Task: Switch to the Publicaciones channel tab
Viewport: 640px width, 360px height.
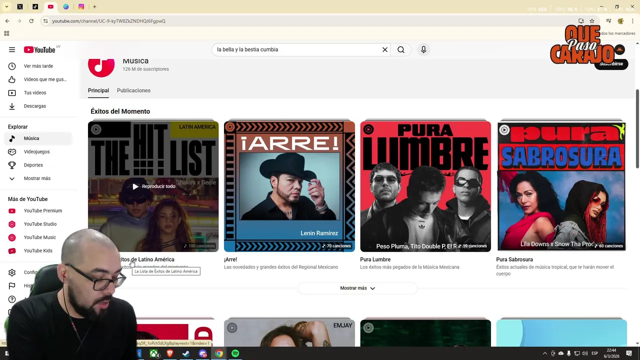Action: tap(133, 90)
